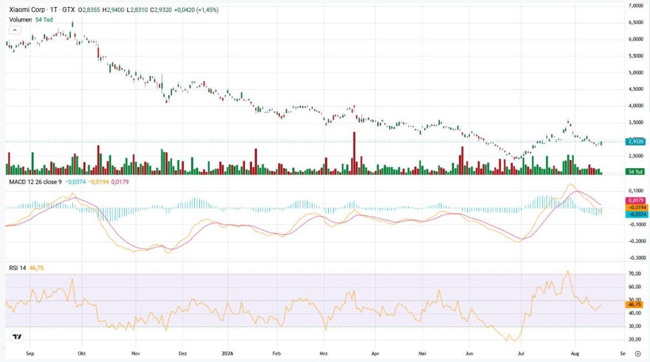Select the RSI 14 indicator legend

click(x=17, y=268)
